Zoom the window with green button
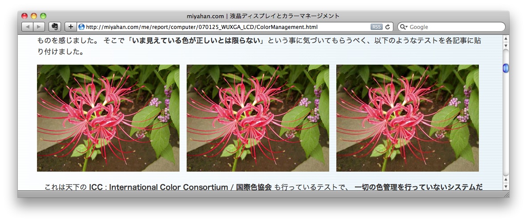527x222 pixels. click(43, 16)
